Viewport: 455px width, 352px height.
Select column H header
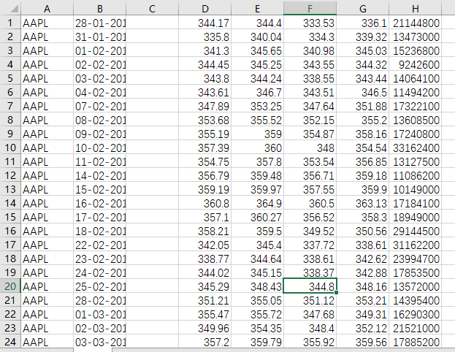tap(416, 9)
